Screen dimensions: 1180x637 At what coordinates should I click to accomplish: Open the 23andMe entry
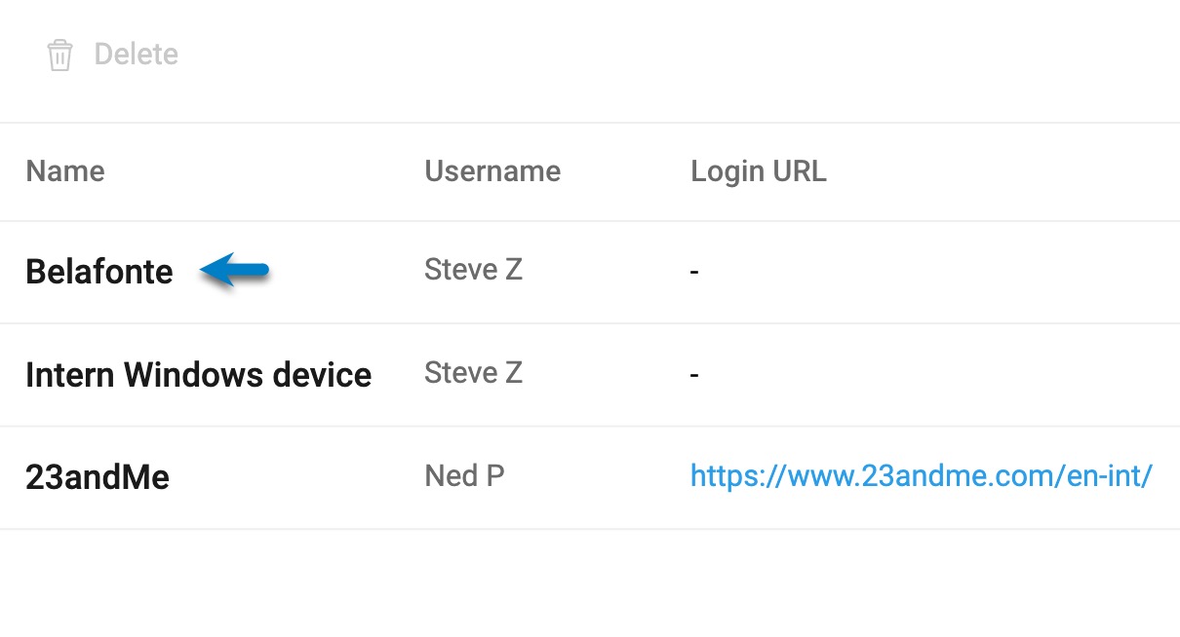click(x=98, y=477)
